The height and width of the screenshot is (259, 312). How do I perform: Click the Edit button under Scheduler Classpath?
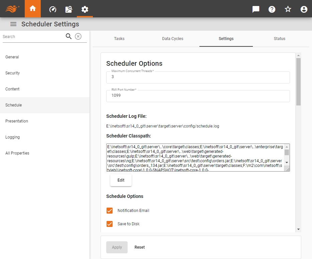pyautogui.click(x=121, y=180)
